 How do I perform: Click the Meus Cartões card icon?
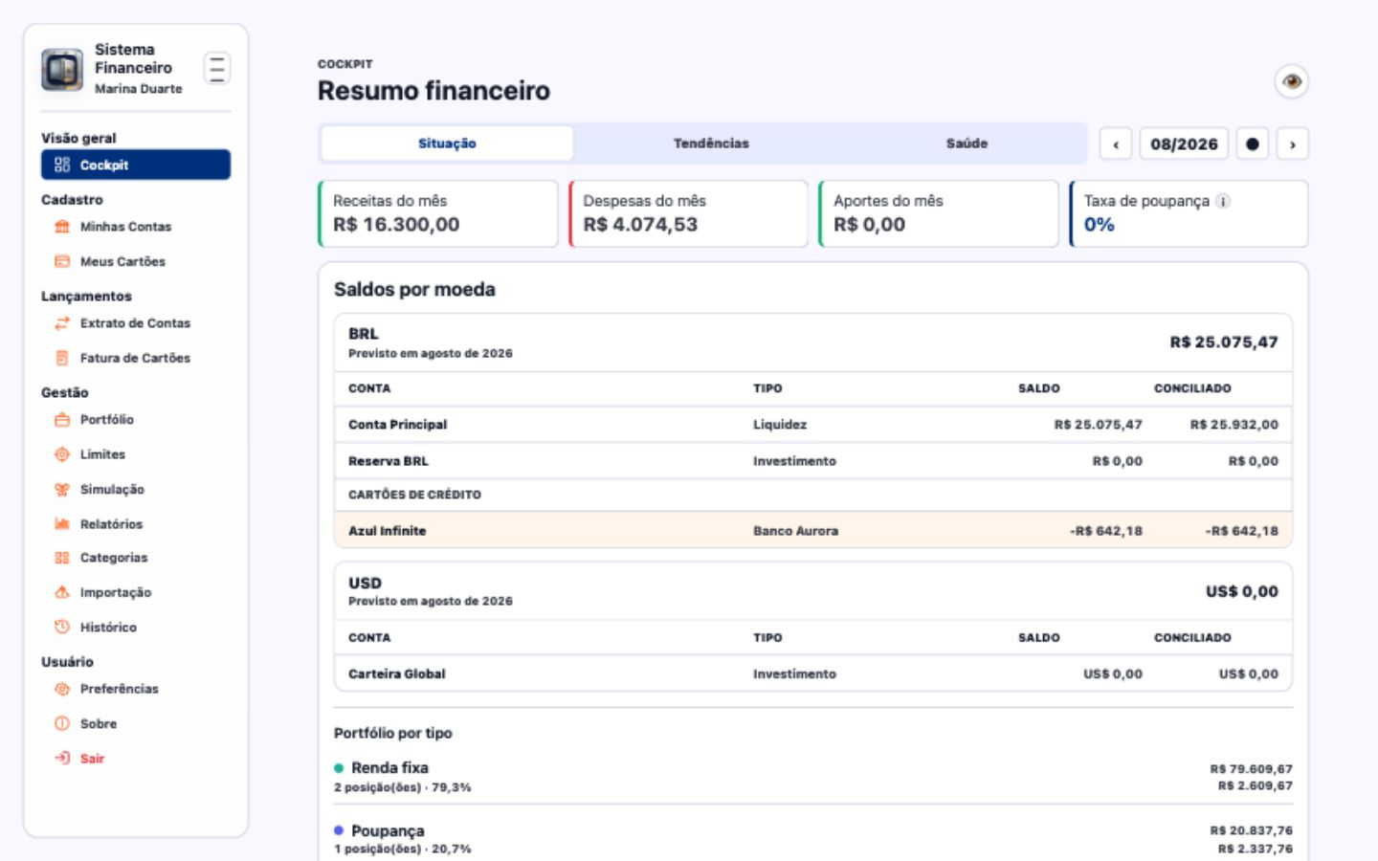click(62, 261)
